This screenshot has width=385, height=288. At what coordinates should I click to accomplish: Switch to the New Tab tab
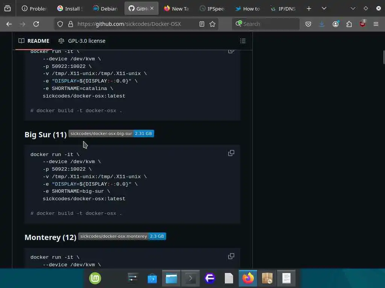point(177,9)
